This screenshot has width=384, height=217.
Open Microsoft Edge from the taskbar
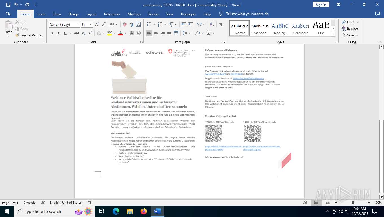coord(116,211)
